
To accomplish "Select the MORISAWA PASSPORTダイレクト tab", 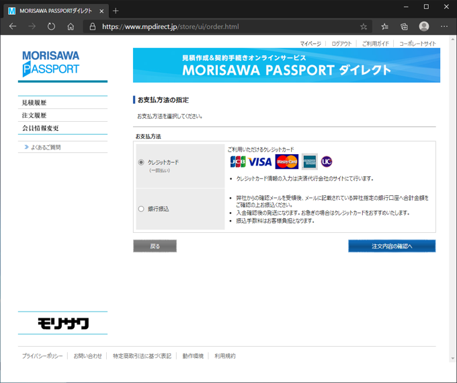I will click(55, 11).
